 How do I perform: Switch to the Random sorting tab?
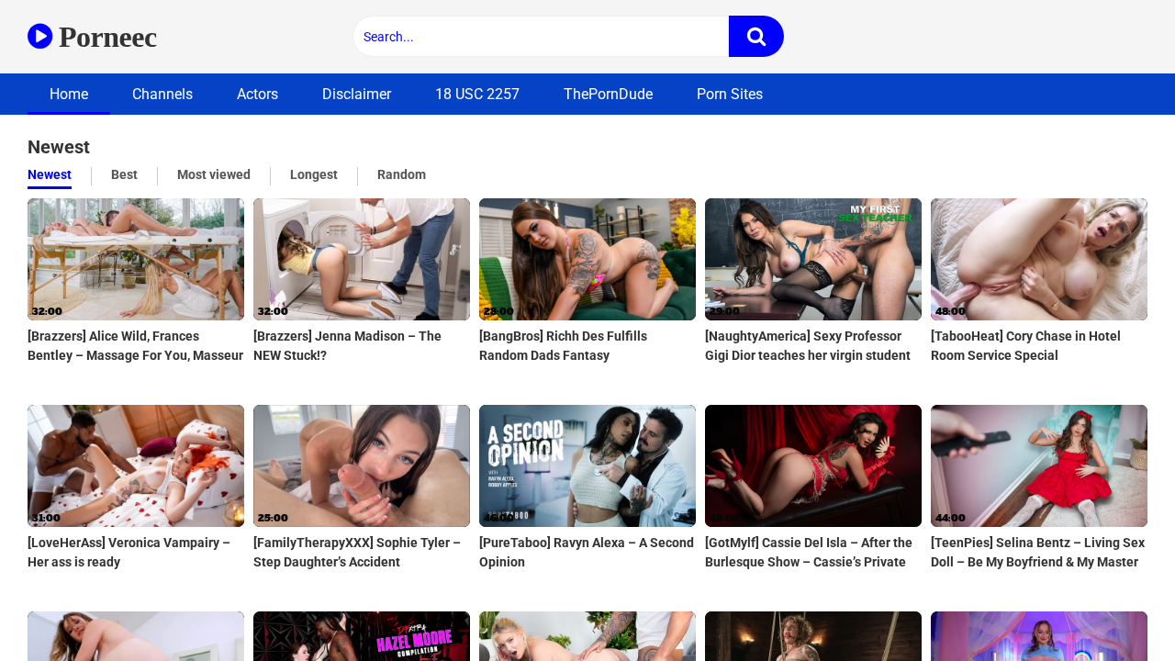click(x=401, y=175)
